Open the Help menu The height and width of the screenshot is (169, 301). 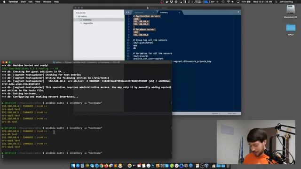coord(56,2)
